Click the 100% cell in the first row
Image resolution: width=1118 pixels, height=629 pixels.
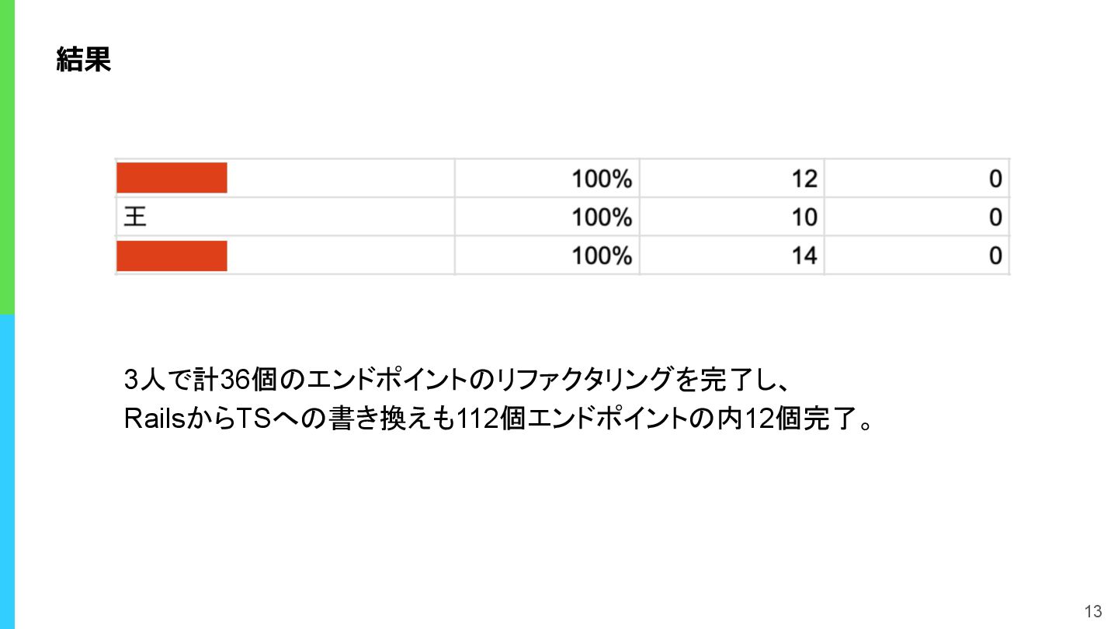(547, 179)
